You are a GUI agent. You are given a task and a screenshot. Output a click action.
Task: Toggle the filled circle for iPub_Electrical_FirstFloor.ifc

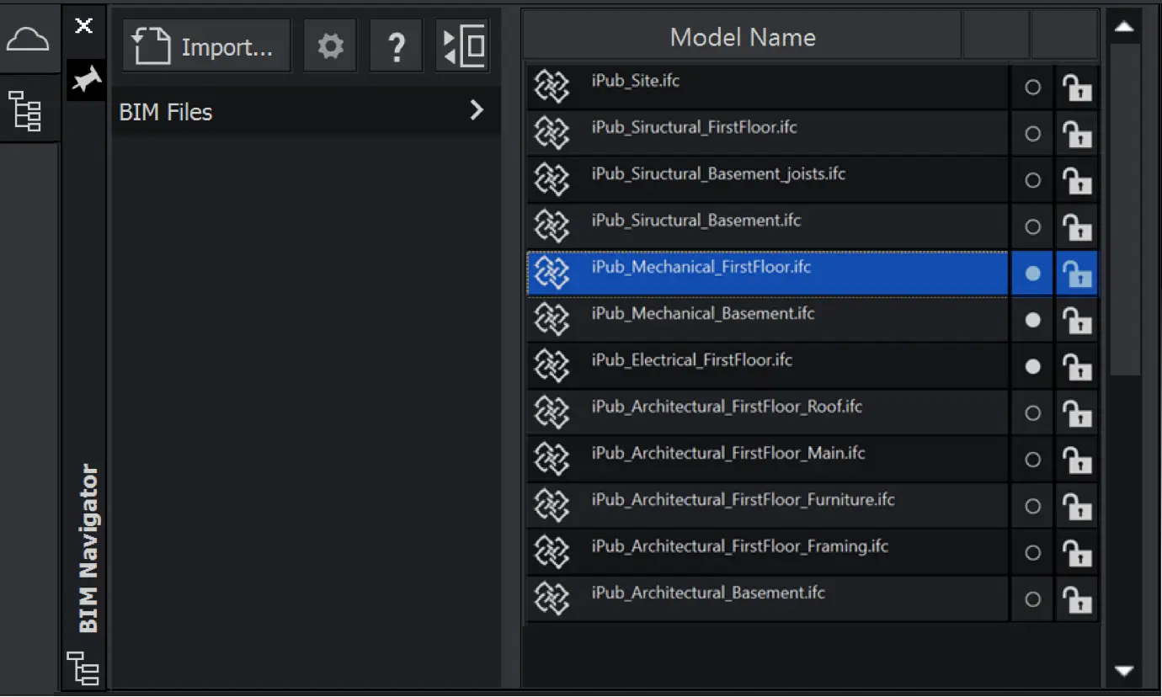coord(1032,366)
